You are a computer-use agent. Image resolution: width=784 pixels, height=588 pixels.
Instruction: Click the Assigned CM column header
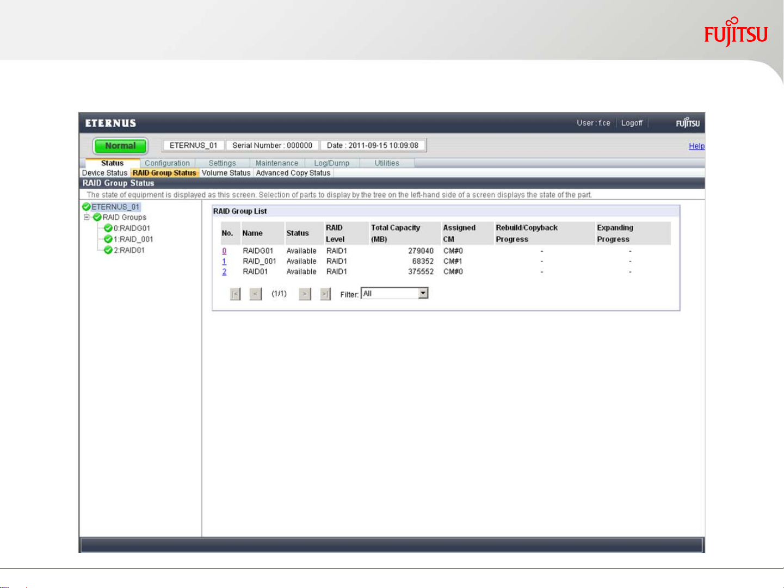pos(459,233)
